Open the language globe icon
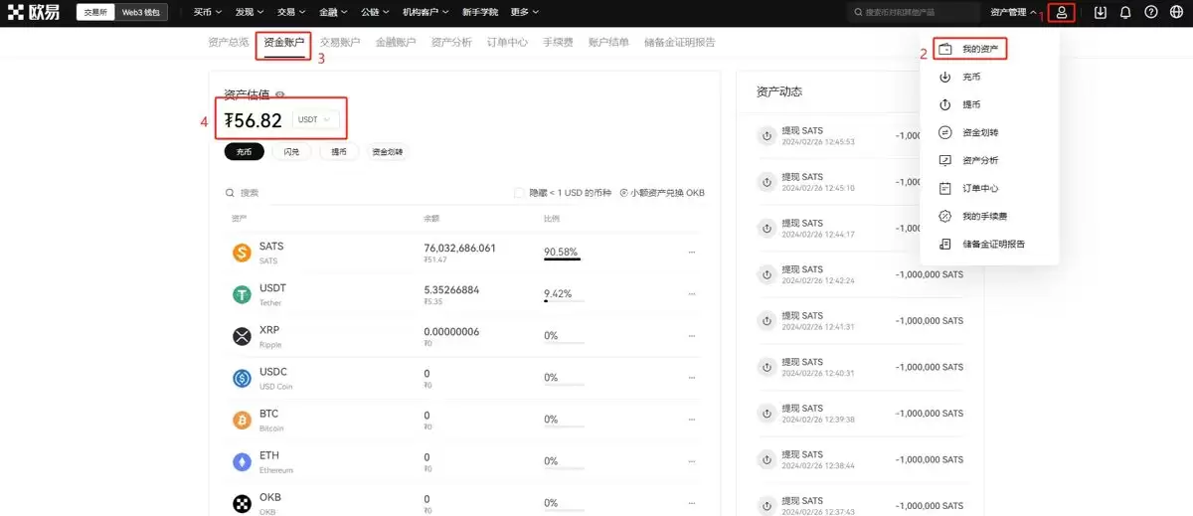Screen dimensions: 1193x516 pyautogui.click(x=1177, y=13)
